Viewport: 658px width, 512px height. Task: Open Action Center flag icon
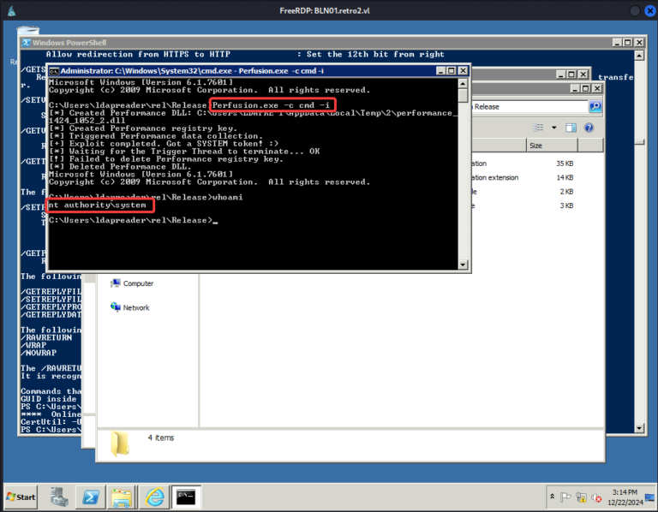tap(565, 497)
